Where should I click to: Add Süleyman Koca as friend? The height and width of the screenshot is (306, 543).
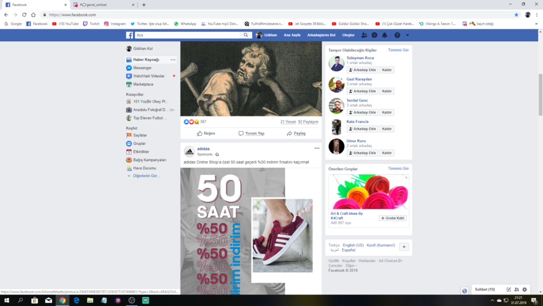point(363,70)
